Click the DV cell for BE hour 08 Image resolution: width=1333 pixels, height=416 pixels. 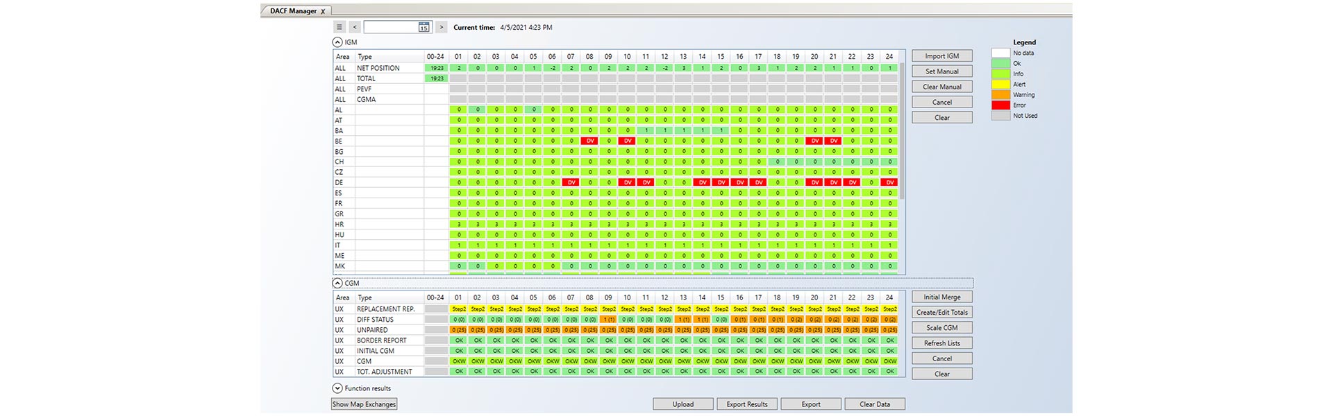[590, 141]
